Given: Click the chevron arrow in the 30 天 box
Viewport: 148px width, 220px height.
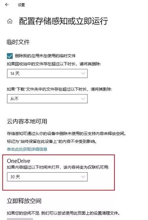Looking at the screenshot, I should pyautogui.click(x=83, y=177).
